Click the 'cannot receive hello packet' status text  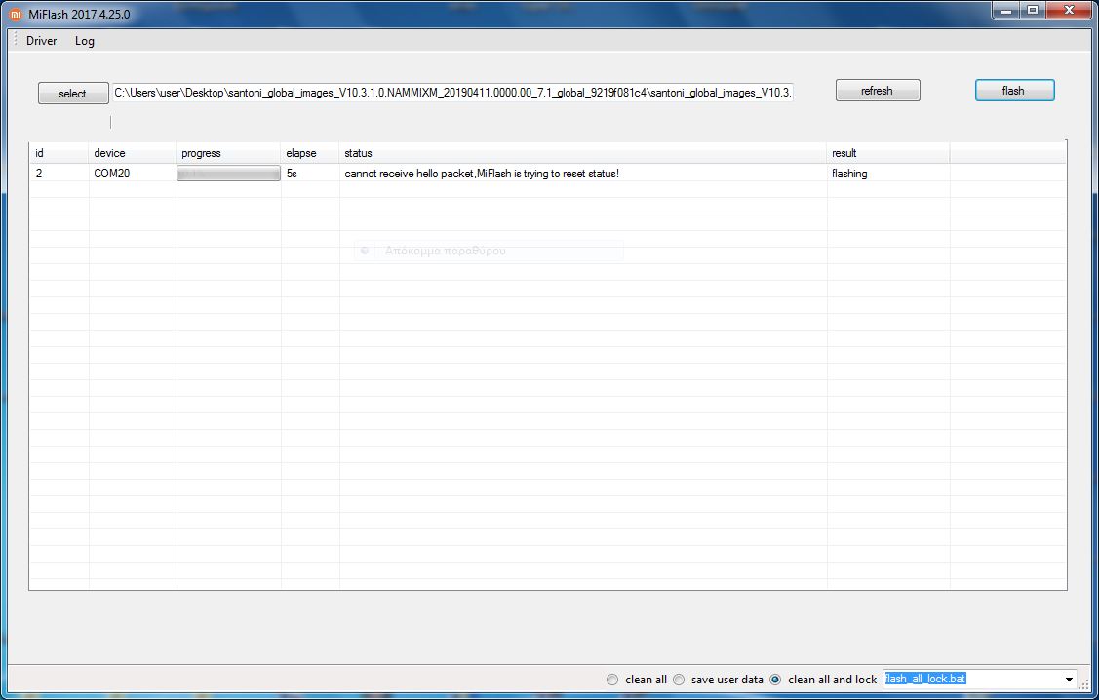click(x=482, y=174)
